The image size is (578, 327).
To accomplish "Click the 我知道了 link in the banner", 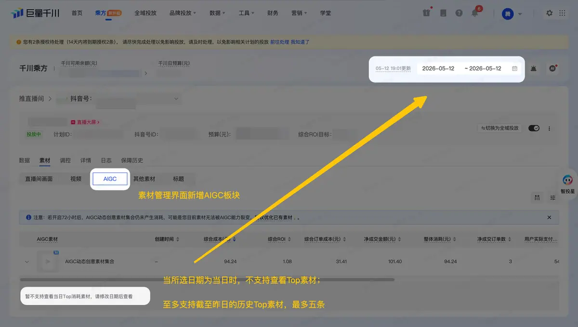I will pos(300,42).
